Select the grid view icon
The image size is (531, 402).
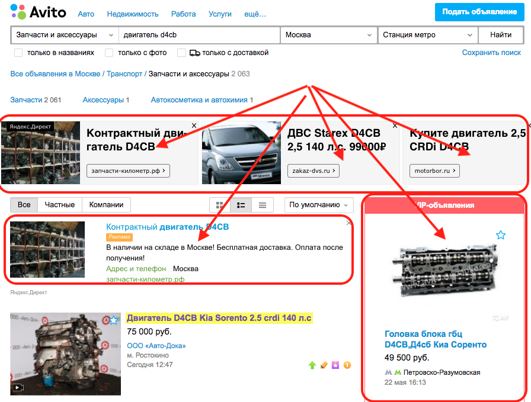(220, 205)
